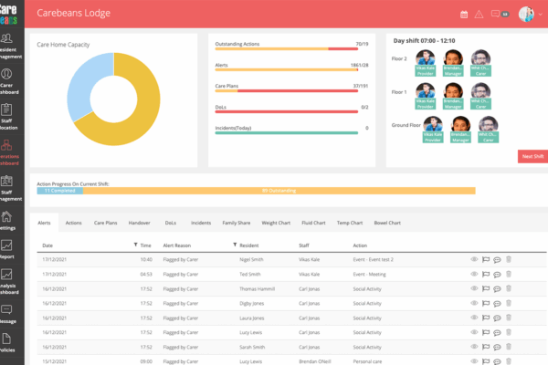Open the calendar icon in header

464,14
